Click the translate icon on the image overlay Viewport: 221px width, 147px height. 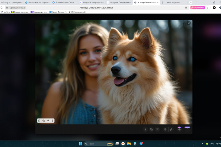coord(48,121)
